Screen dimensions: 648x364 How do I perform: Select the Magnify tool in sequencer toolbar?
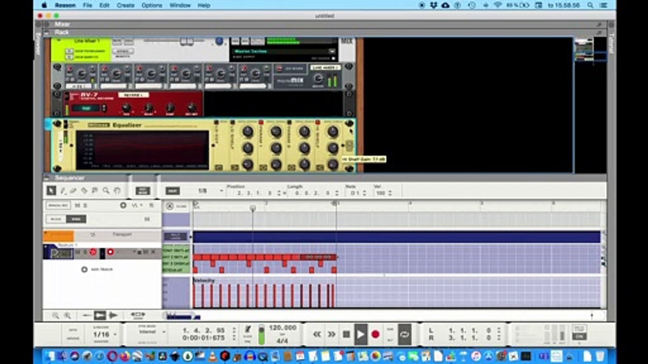[x=106, y=191]
